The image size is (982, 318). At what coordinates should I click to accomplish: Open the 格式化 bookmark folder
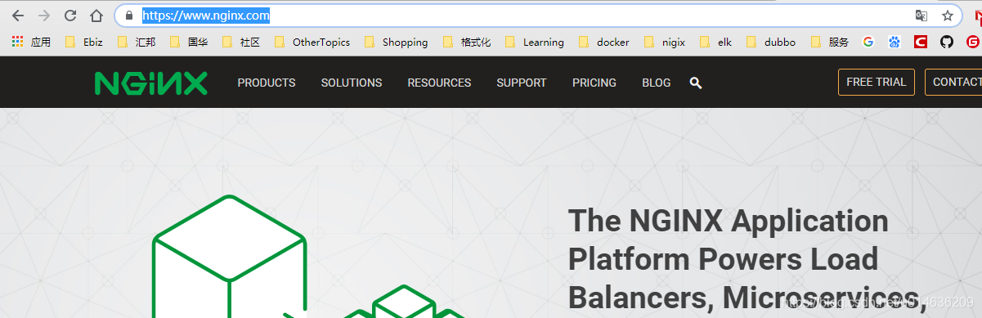(467, 42)
